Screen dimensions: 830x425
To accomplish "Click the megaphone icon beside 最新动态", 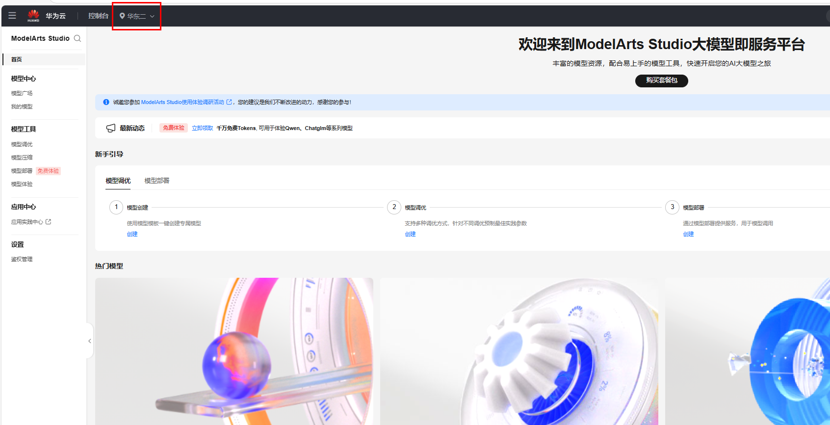I will point(111,128).
